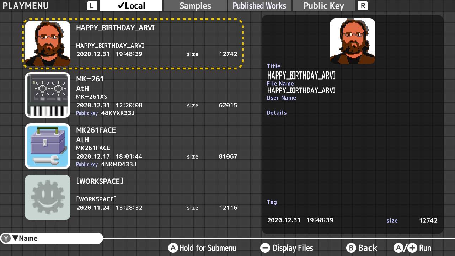This screenshot has width=455, height=256.
Task: Click the A/+ Run button icons
Action: tap(405, 248)
